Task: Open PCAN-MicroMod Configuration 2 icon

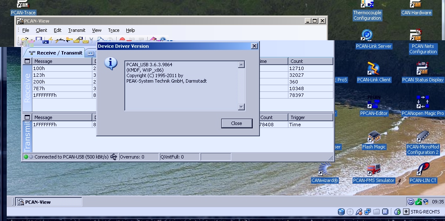Action: pos(423,142)
